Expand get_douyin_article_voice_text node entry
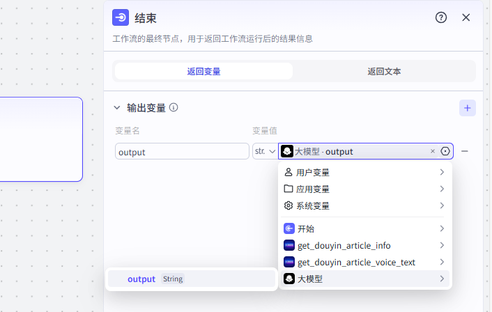Image resolution: width=492 pixels, height=312 pixels. tap(365, 262)
